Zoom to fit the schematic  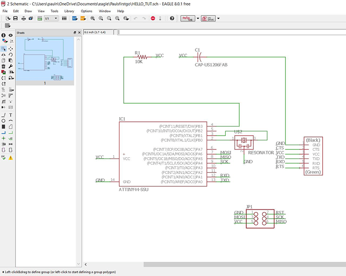point(93,18)
